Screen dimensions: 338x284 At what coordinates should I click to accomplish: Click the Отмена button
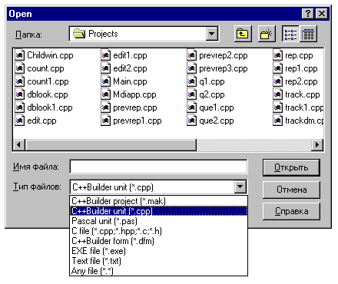point(291,190)
